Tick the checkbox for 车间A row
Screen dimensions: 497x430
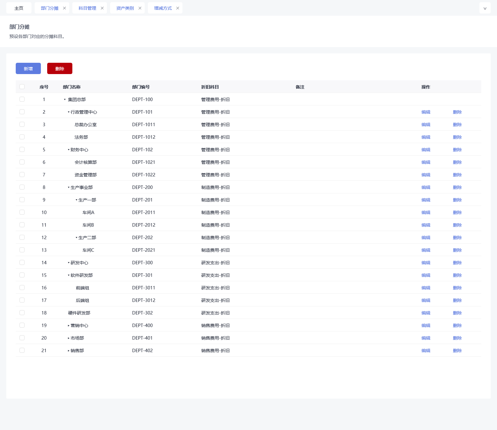click(x=22, y=212)
